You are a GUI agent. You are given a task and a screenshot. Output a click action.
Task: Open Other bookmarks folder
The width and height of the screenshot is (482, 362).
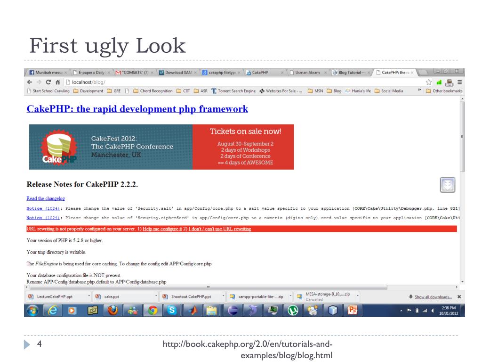click(444, 91)
